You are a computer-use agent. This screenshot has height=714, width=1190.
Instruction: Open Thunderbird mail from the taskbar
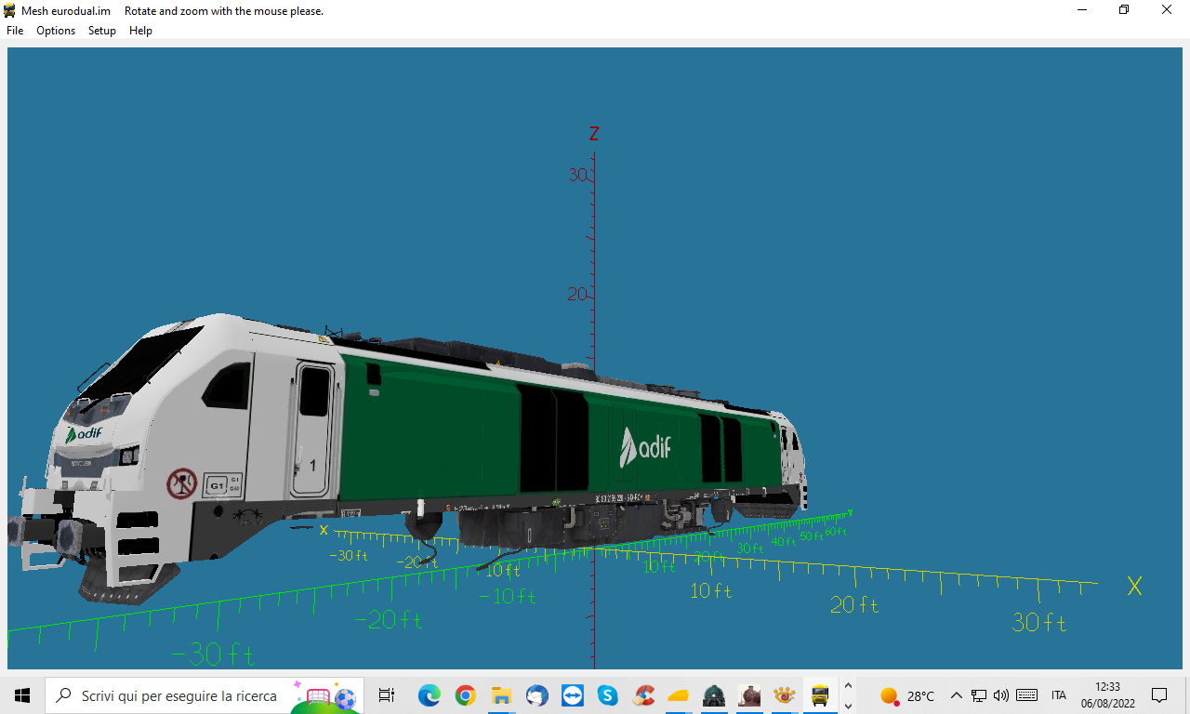tap(536, 695)
